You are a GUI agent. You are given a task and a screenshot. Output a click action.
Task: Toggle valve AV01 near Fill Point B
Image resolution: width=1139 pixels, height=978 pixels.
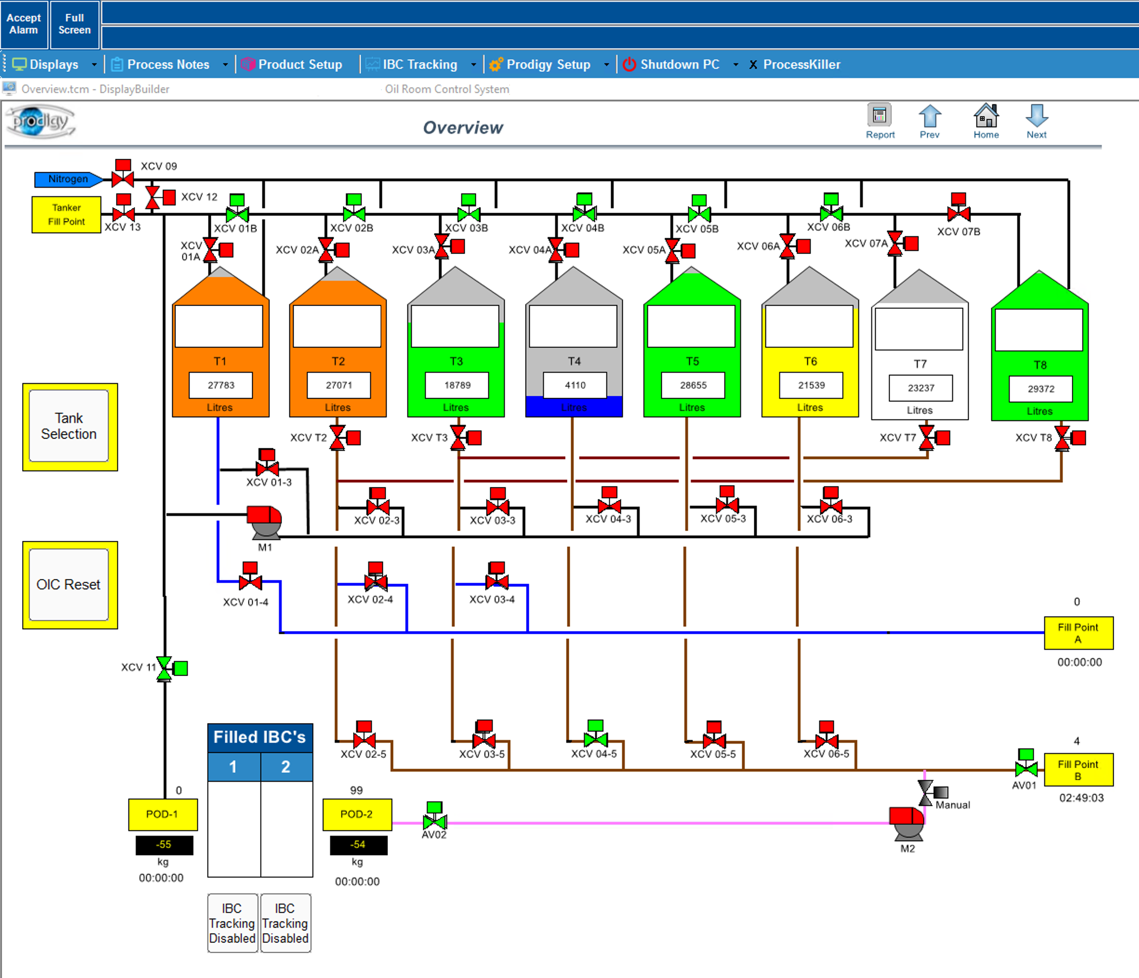click(x=1026, y=763)
